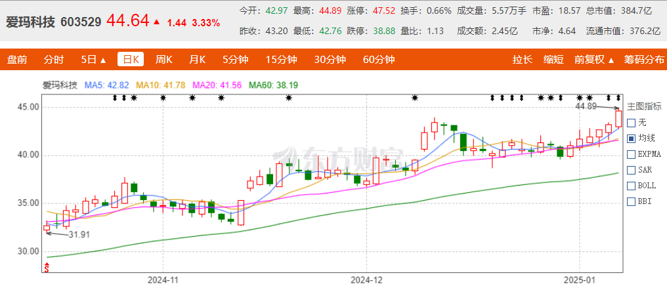This screenshot has height=288, width=667.
Task: Click the 拉长 stretch button
Action: point(523,60)
